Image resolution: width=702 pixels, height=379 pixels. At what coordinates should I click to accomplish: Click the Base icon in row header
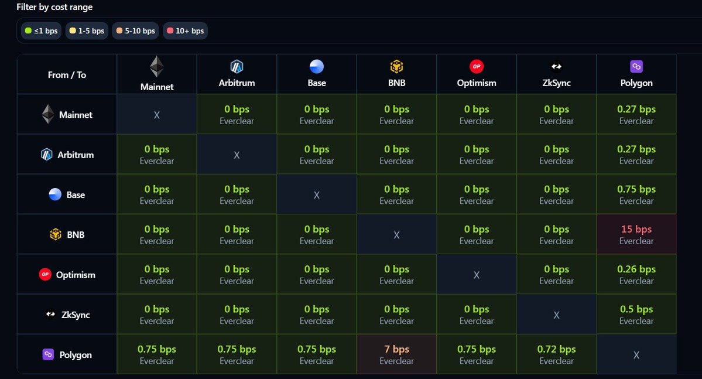click(55, 194)
